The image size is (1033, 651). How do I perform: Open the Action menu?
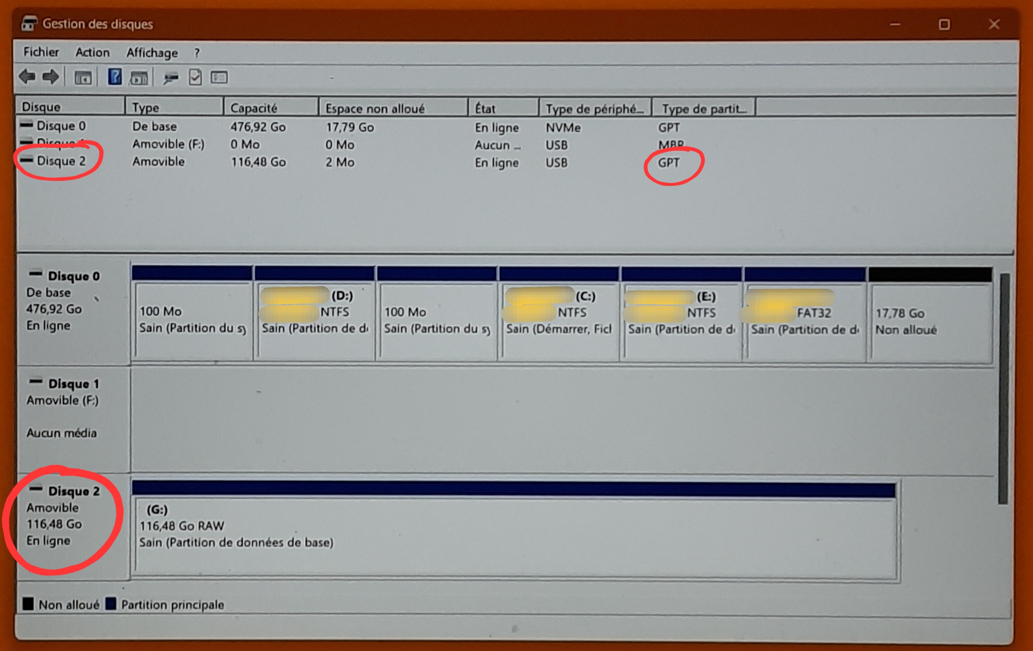pyautogui.click(x=92, y=52)
